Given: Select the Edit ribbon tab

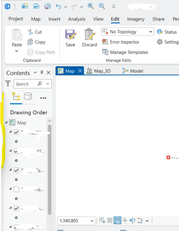Looking at the screenshot, I should tap(115, 19).
